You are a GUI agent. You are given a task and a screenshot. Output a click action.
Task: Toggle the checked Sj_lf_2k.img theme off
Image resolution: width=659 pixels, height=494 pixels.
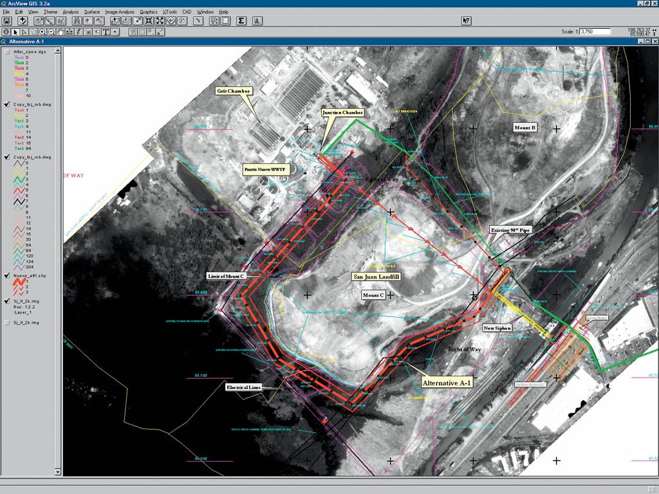tap(6, 301)
